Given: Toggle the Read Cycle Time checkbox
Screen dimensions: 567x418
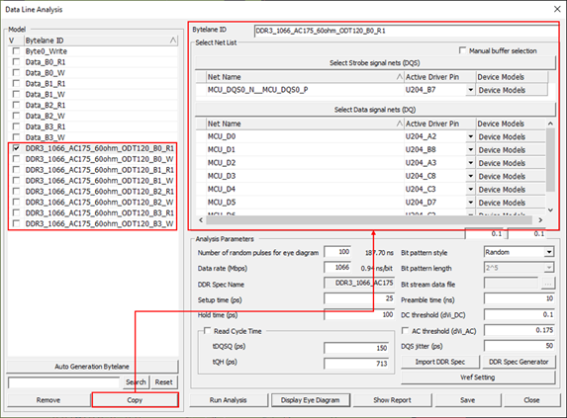Looking at the screenshot, I should [x=207, y=331].
